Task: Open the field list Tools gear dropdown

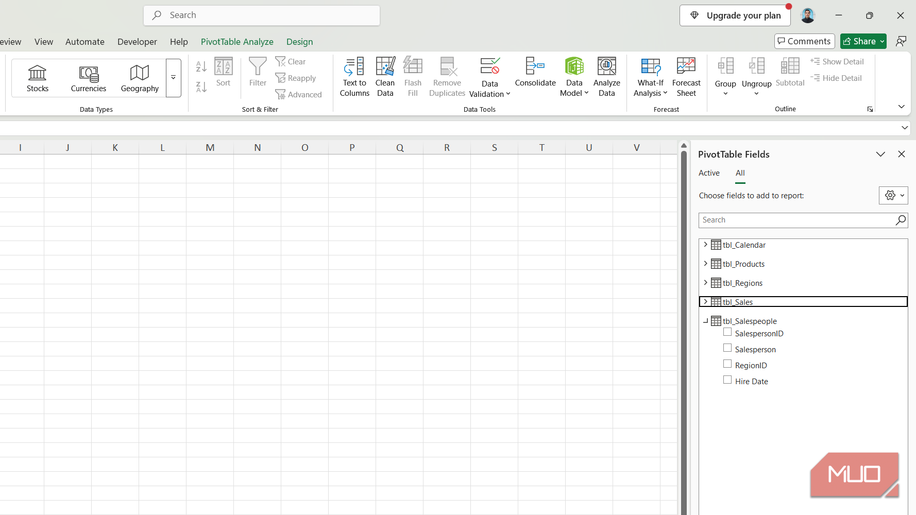Action: click(x=893, y=196)
